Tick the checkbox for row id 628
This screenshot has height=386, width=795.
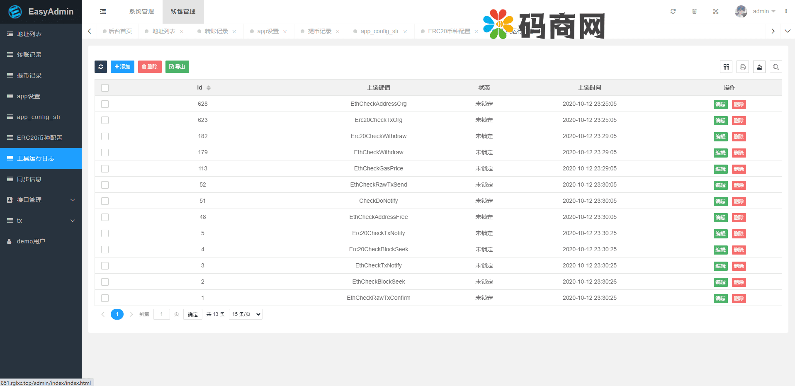point(105,104)
